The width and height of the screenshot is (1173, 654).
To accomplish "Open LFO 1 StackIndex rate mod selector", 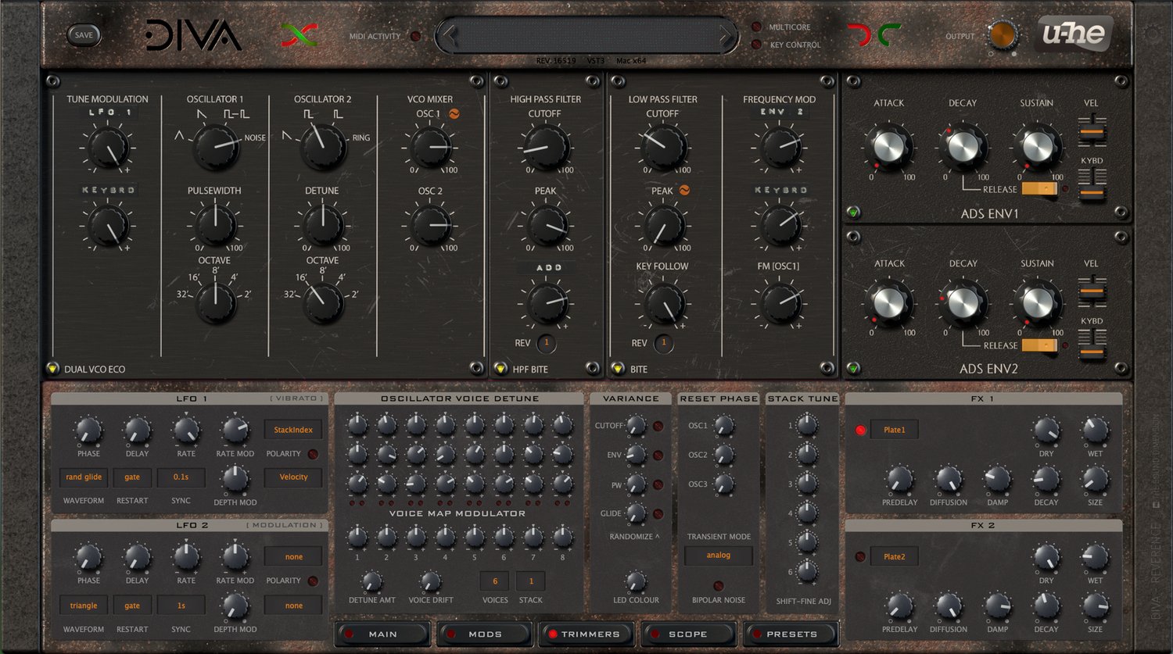I will [293, 429].
